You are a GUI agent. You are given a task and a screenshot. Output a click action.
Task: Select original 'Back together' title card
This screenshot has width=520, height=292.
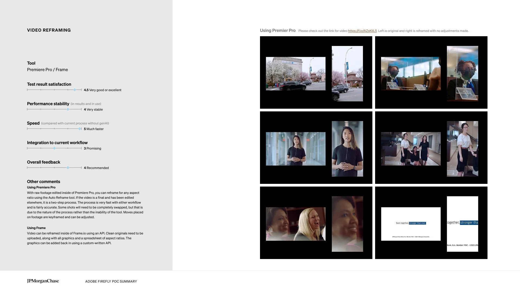point(411,224)
